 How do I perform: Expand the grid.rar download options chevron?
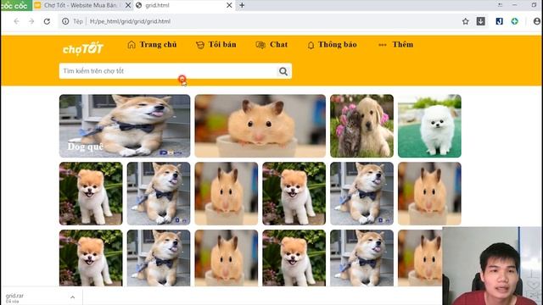coord(72,297)
